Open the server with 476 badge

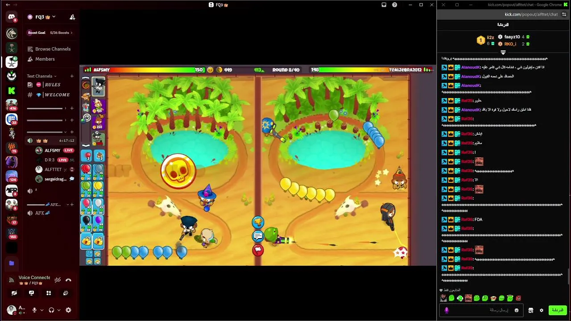[x=12, y=105]
